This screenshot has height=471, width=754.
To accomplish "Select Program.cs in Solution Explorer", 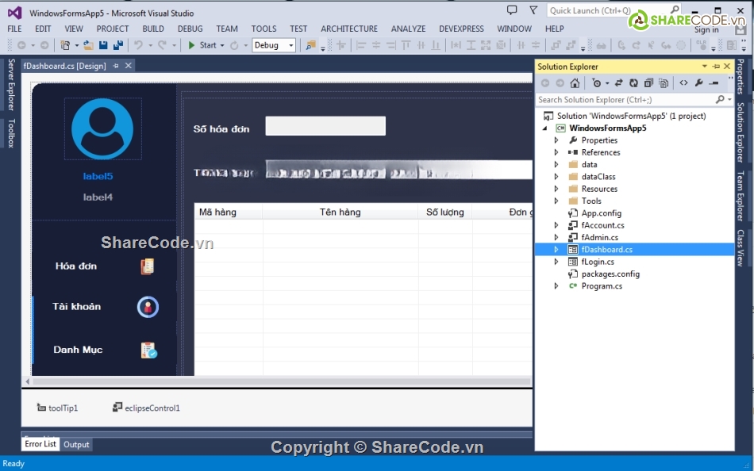I will click(602, 286).
